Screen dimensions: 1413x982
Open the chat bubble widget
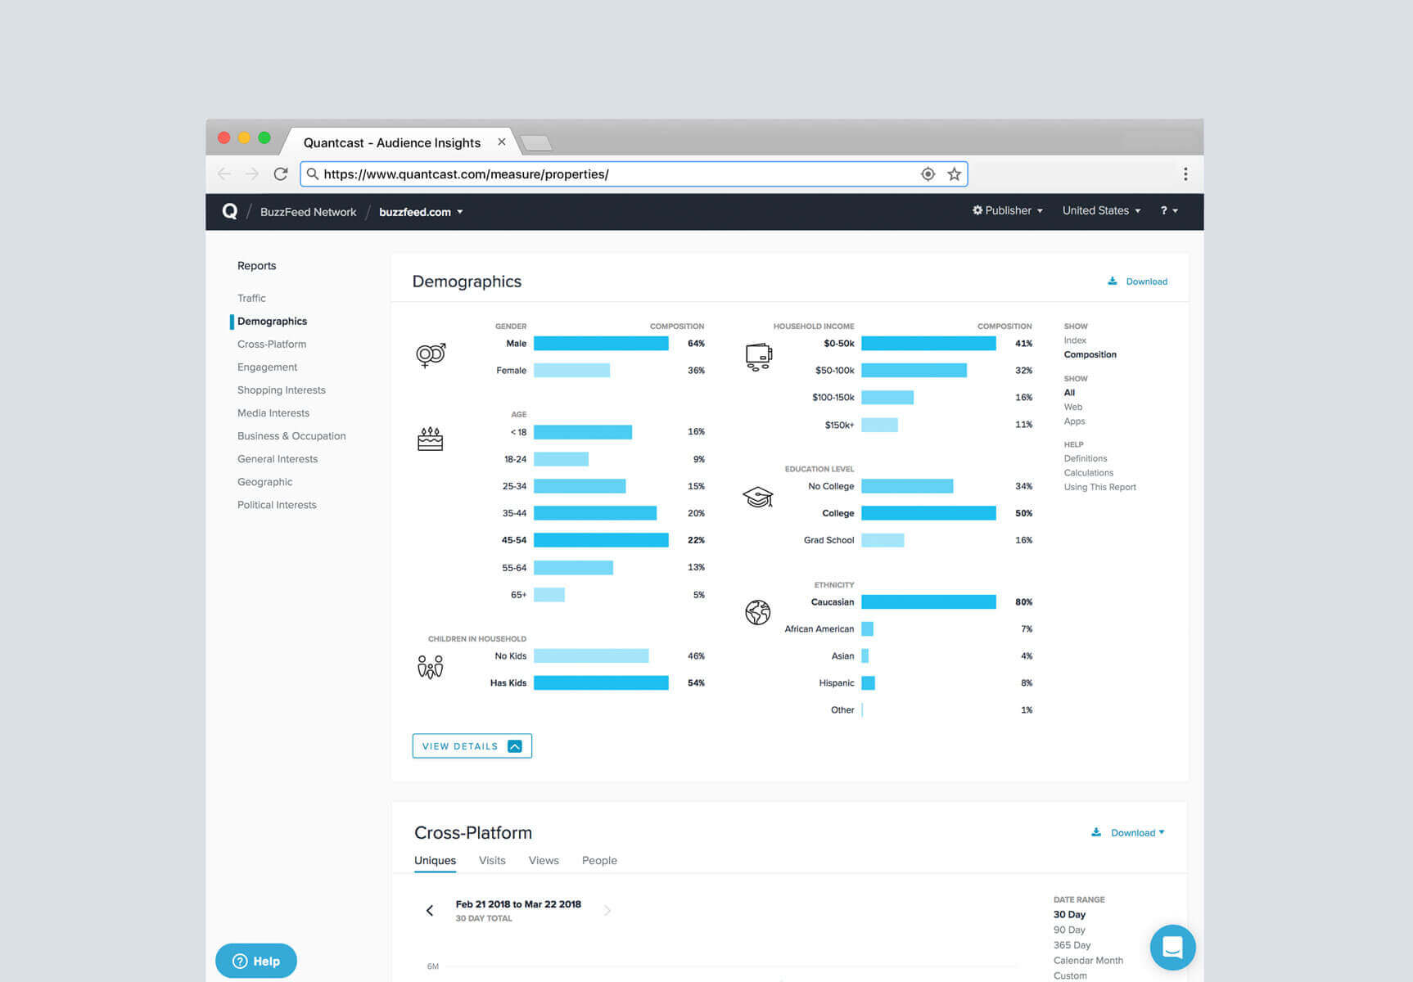(1172, 947)
